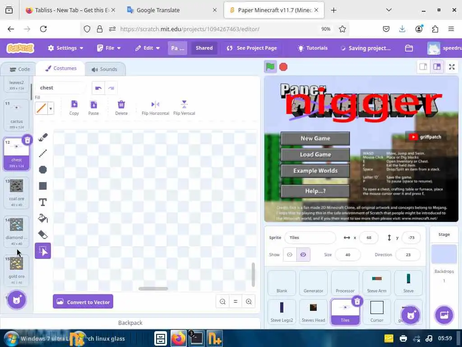Image resolution: width=462 pixels, height=347 pixels.
Task: Delete selection with trash icon
Action: pos(121,108)
